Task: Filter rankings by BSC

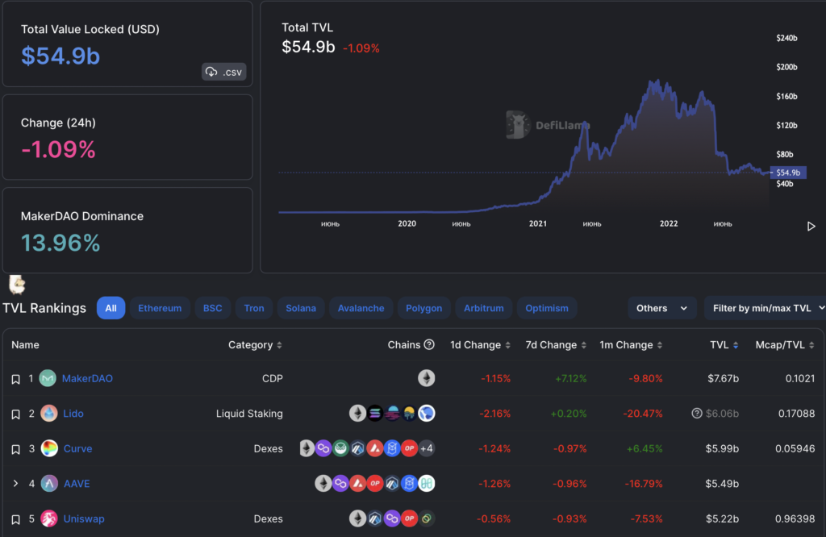Action: point(213,308)
